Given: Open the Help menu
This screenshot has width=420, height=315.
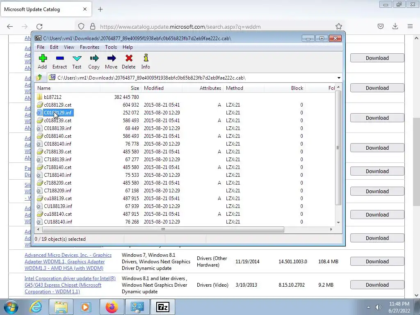Looking at the screenshot, I should (128, 47).
